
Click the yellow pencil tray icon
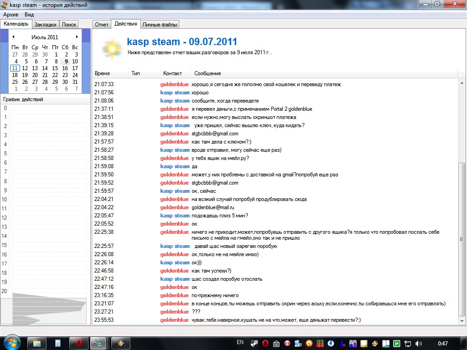point(375,344)
